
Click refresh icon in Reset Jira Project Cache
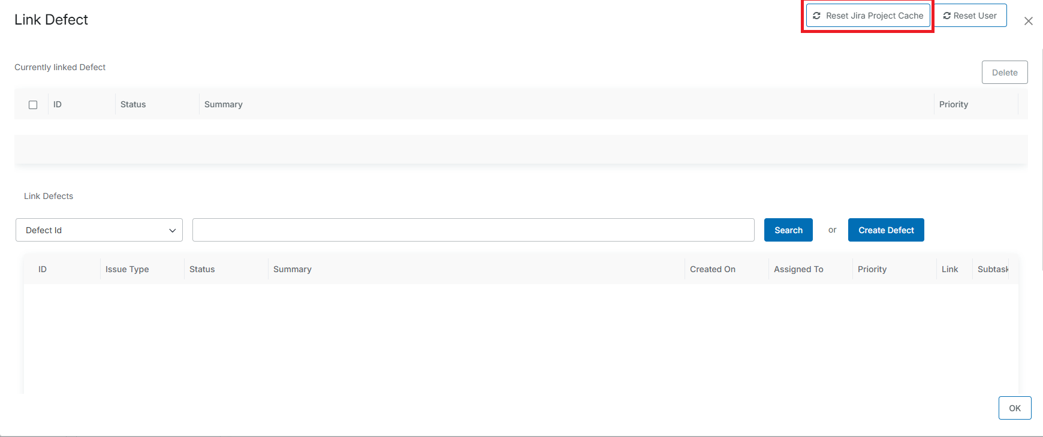click(x=816, y=16)
